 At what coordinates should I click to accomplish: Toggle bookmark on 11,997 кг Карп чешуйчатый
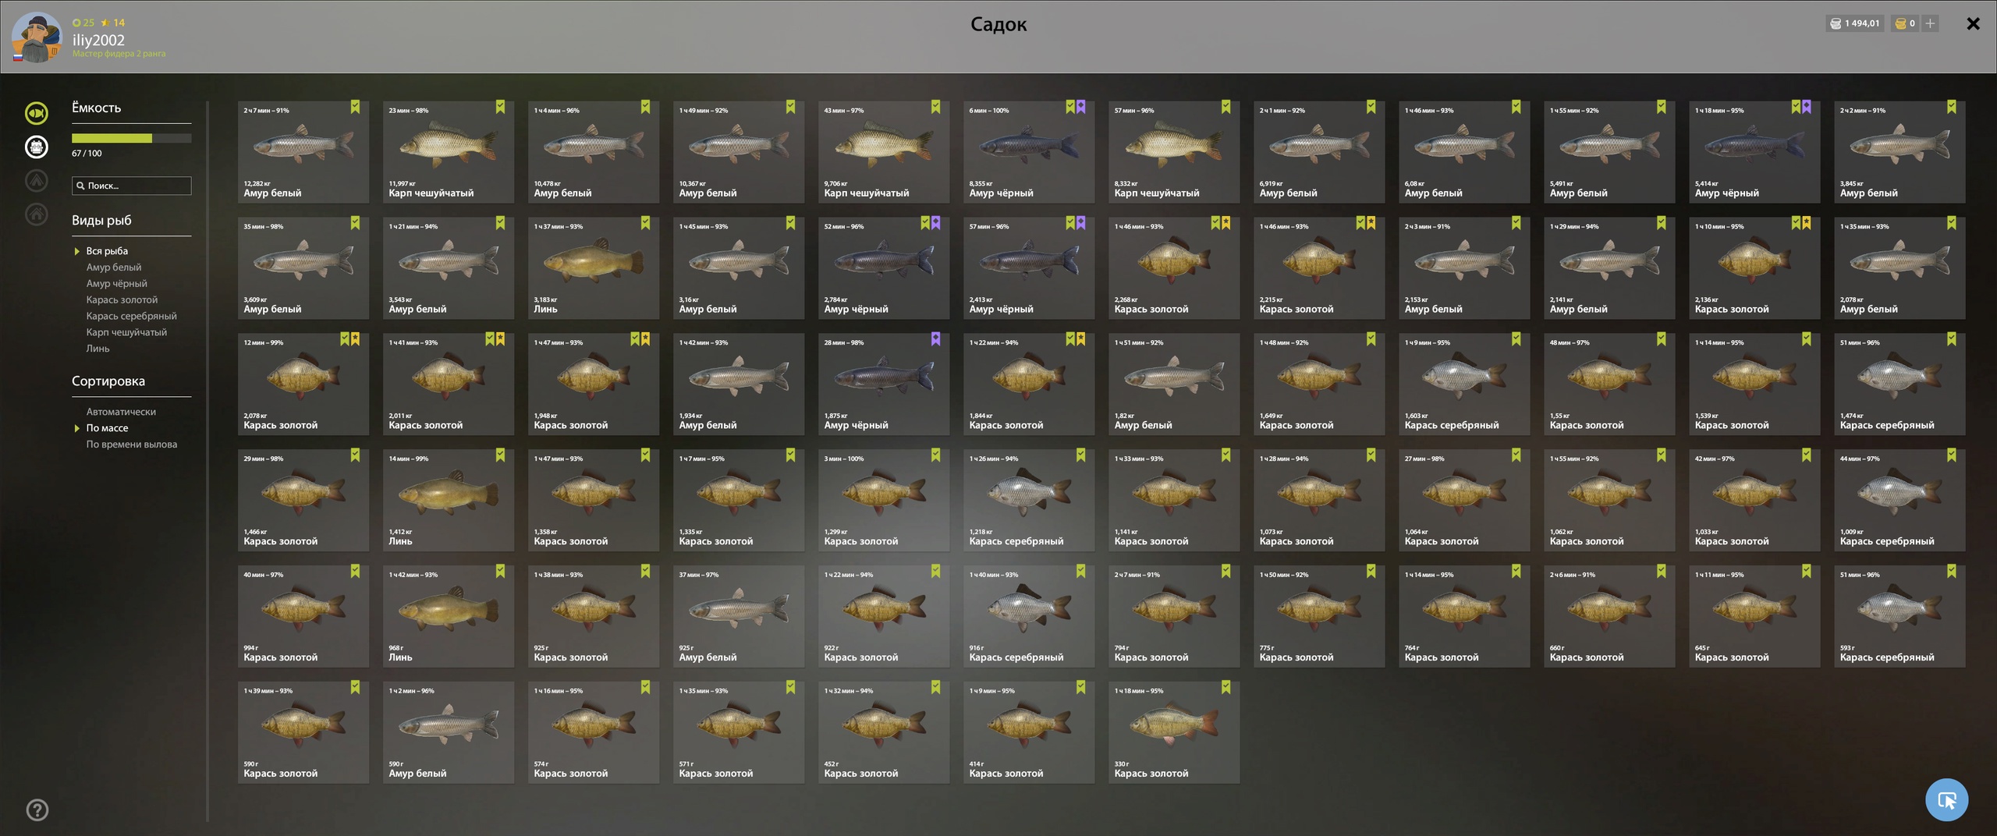coord(500,107)
